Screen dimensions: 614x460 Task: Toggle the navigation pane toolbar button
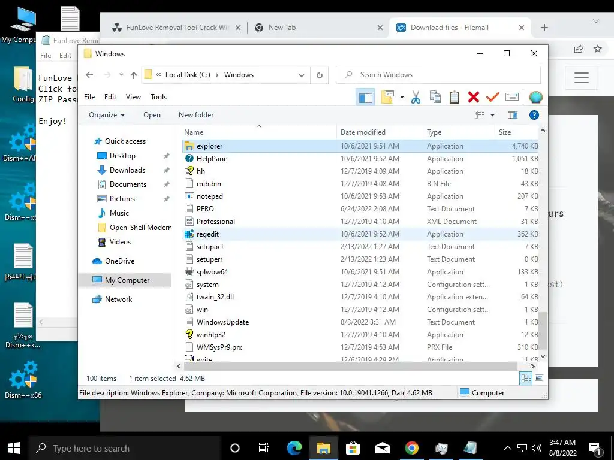(x=365, y=98)
